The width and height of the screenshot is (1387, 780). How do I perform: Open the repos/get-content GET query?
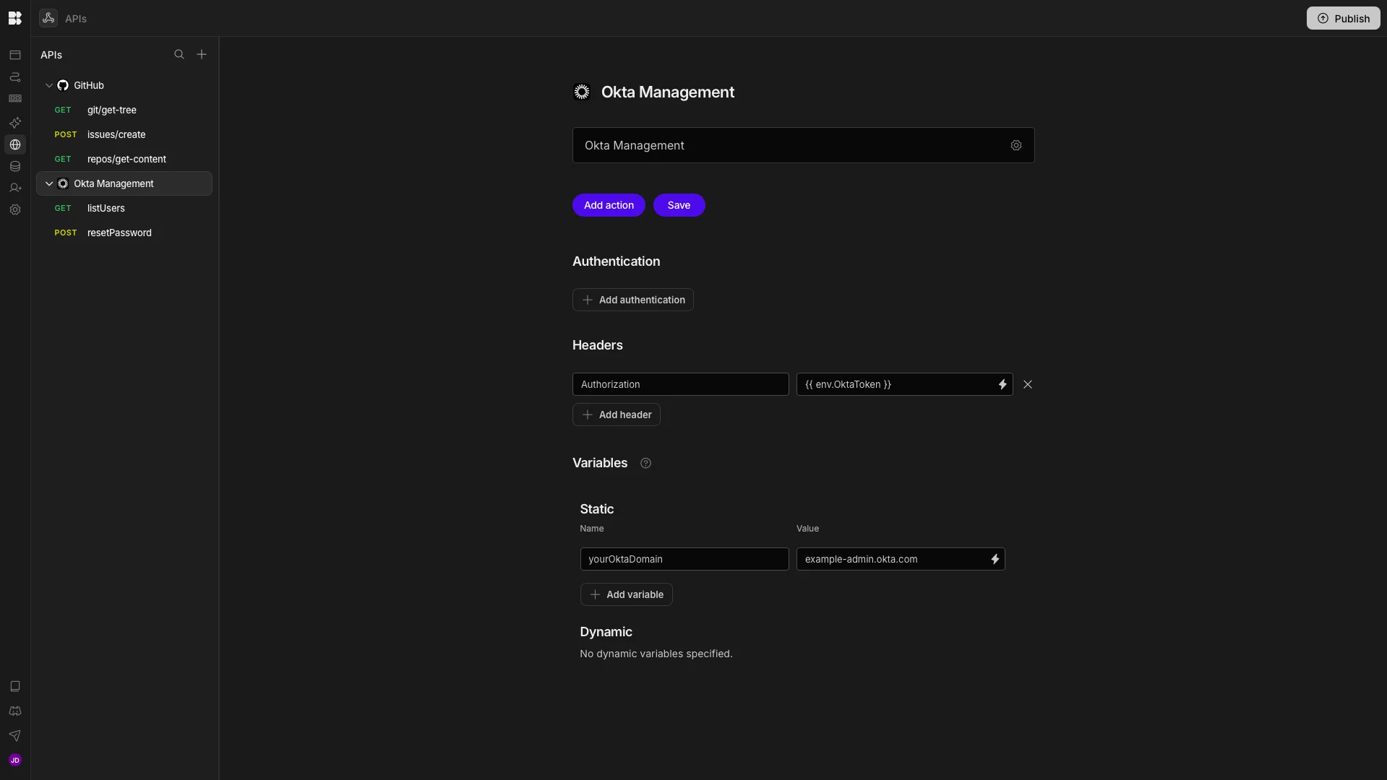click(124, 159)
